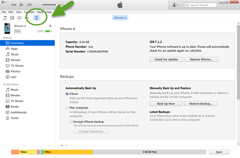Select This computer backup option
Viewport: 240px width, 158px height.
[67, 108]
